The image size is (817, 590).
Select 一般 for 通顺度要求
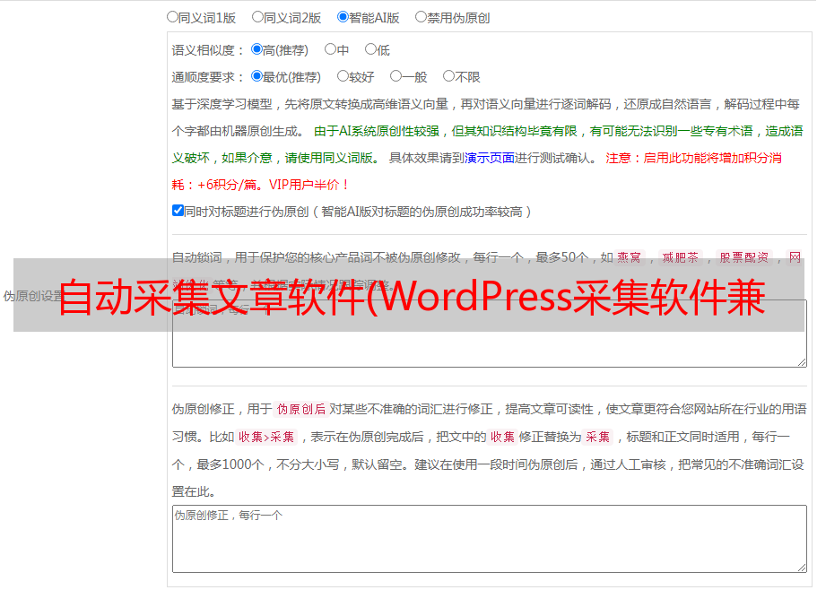pos(395,77)
